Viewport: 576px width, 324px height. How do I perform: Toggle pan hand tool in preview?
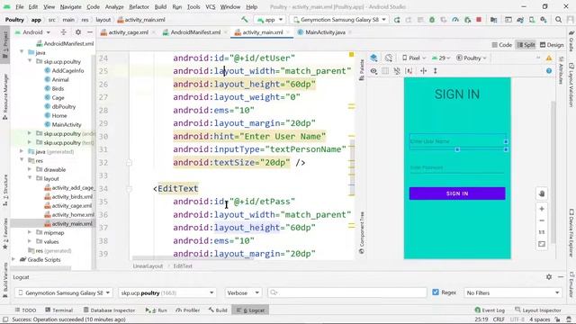542,193
